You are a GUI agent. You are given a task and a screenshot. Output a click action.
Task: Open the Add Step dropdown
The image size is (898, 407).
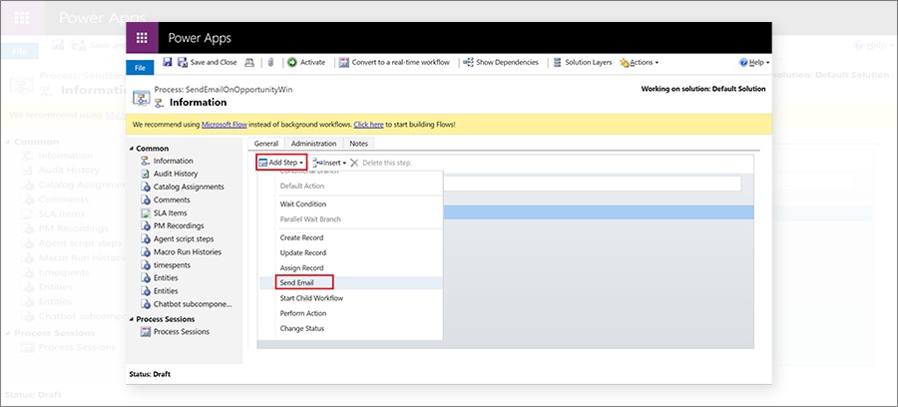pyautogui.click(x=281, y=163)
